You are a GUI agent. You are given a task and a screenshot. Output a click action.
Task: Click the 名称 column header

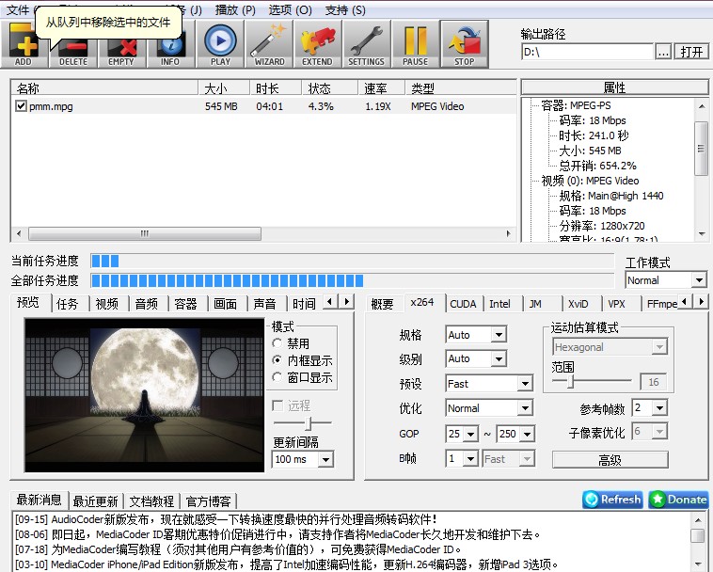tap(104, 87)
